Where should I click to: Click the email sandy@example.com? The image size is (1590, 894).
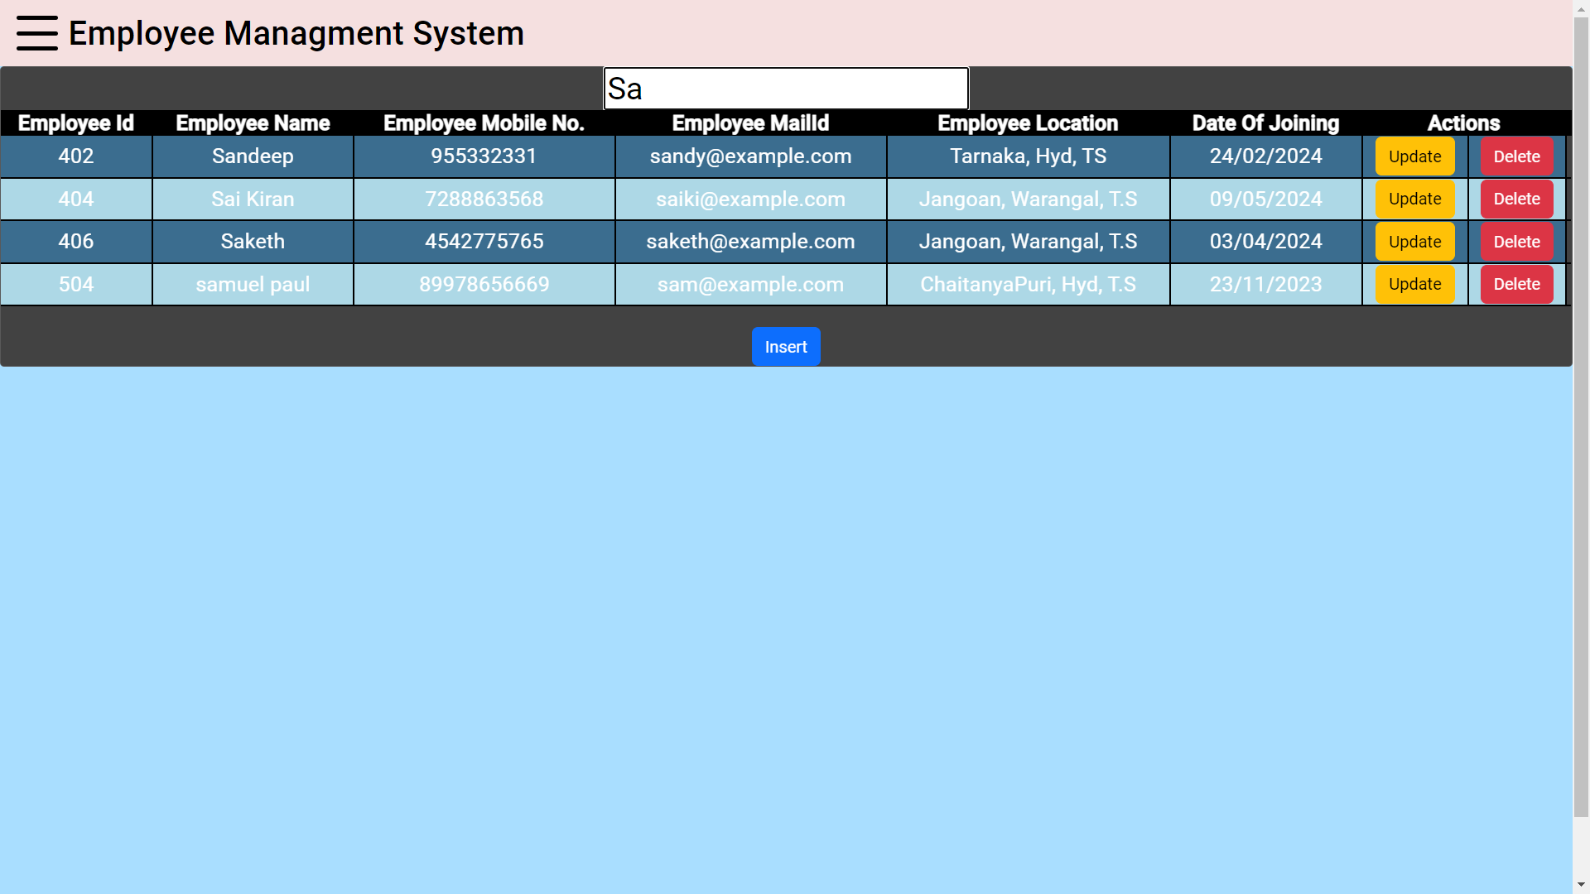(750, 156)
